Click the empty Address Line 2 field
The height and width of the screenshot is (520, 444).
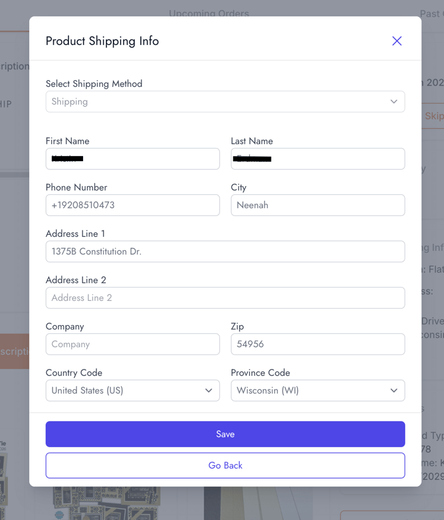225,298
